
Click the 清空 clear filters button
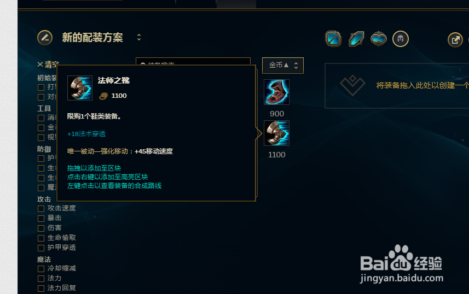point(48,64)
